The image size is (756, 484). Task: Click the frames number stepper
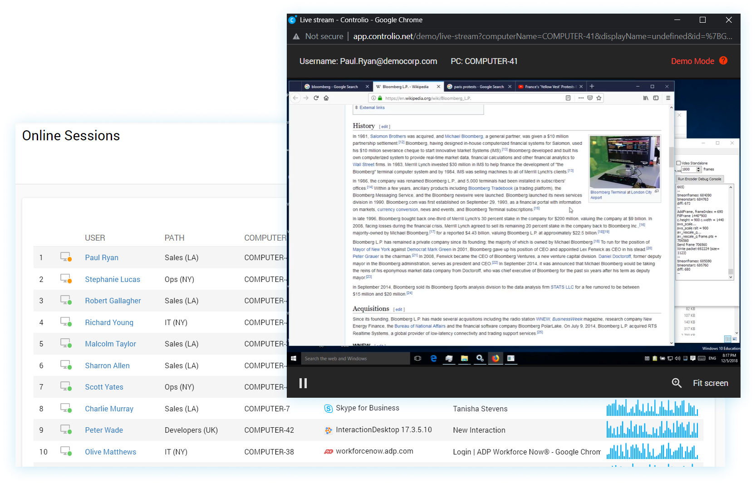699,169
